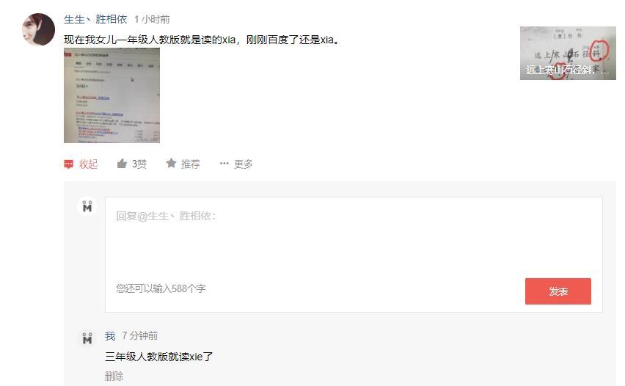Open the 远上寒山石径斜 article thumbnail
Viewport: 625px width, 386px height.
tap(568, 53)
